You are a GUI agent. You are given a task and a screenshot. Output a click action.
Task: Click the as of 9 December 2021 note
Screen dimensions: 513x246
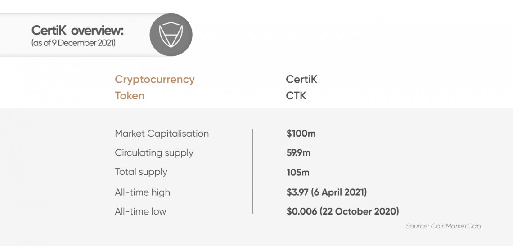tap(74, 43)
